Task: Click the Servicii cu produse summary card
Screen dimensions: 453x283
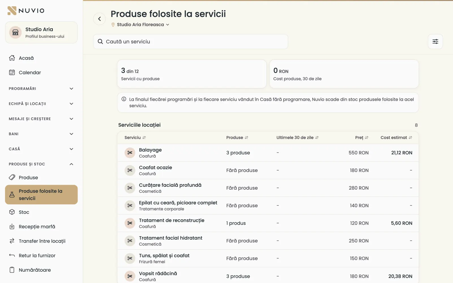Action: pyautogui.click(x=192, y=74)
